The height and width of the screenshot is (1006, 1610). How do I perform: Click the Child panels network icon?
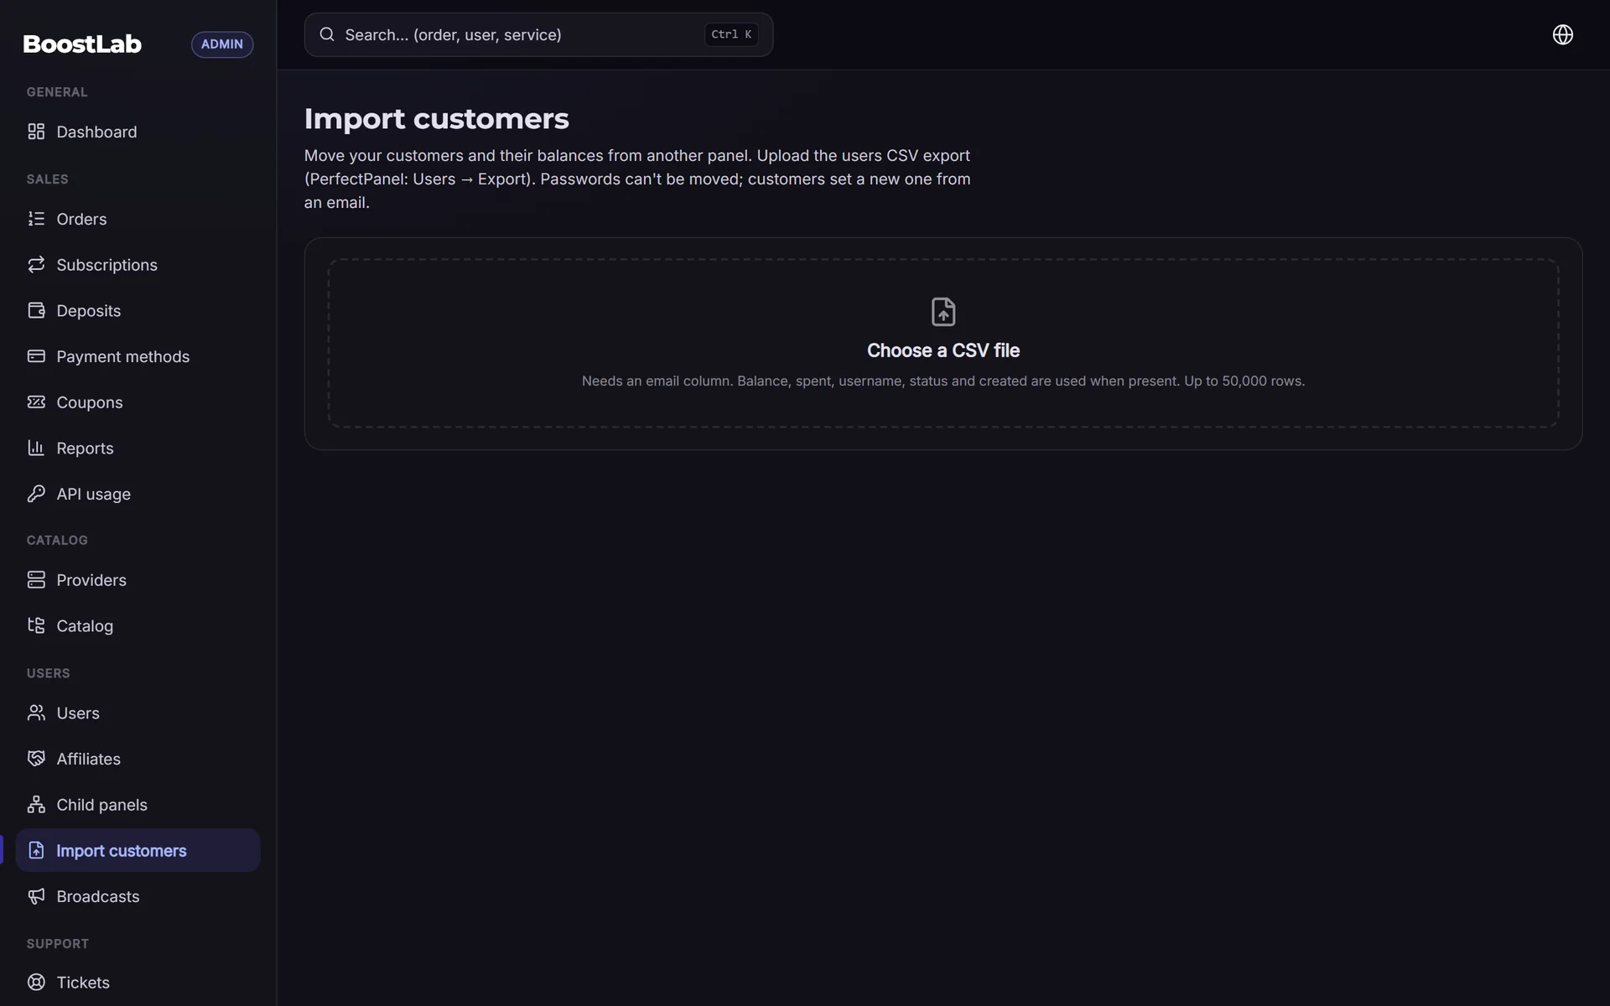point(36,805)
